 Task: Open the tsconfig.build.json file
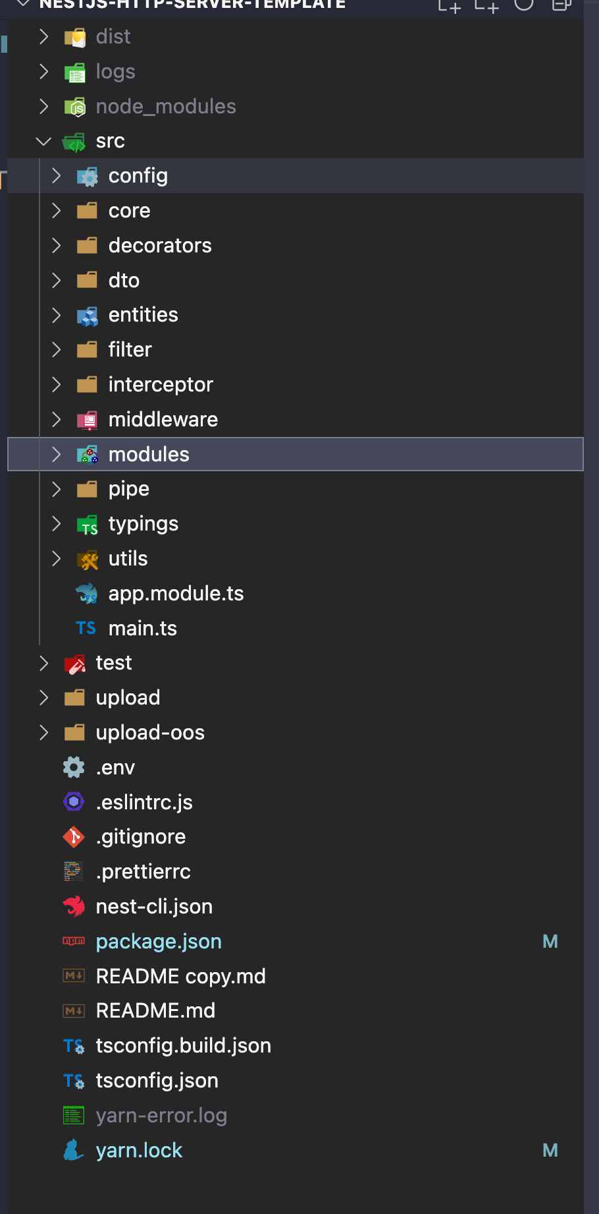[183, 1046]
